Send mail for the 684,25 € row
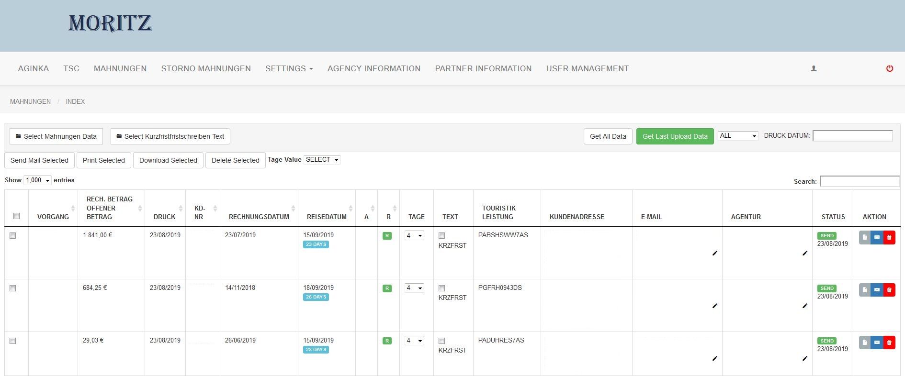The width and height of the screenshot is (905, 376). 877,290
